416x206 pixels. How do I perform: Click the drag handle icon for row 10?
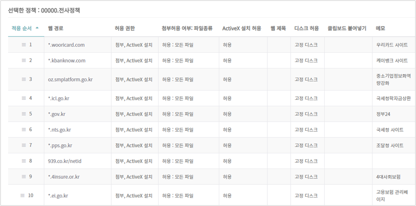23,195
